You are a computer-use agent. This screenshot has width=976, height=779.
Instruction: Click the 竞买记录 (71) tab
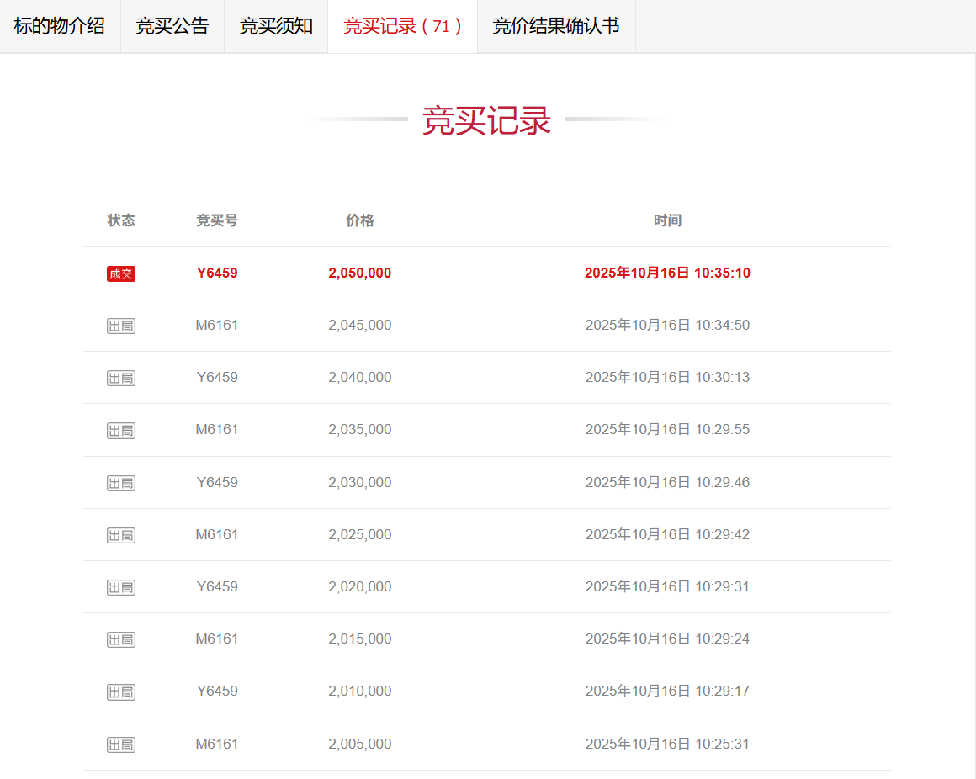coord(402,26)
